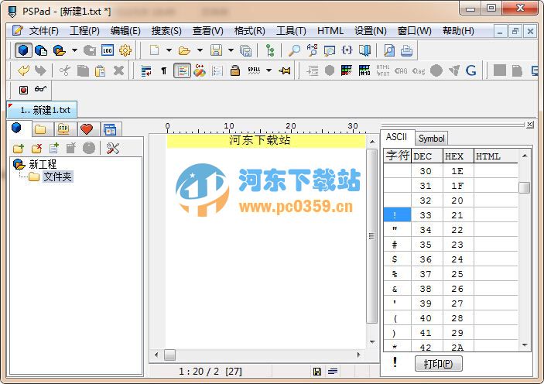Viewport: 544px width, 384px height.
Task: Click the A-Z search and replace icon
Action: tap(312, 50)
